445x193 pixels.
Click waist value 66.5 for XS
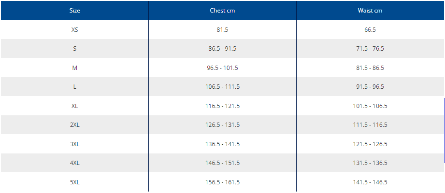(370, 30)
